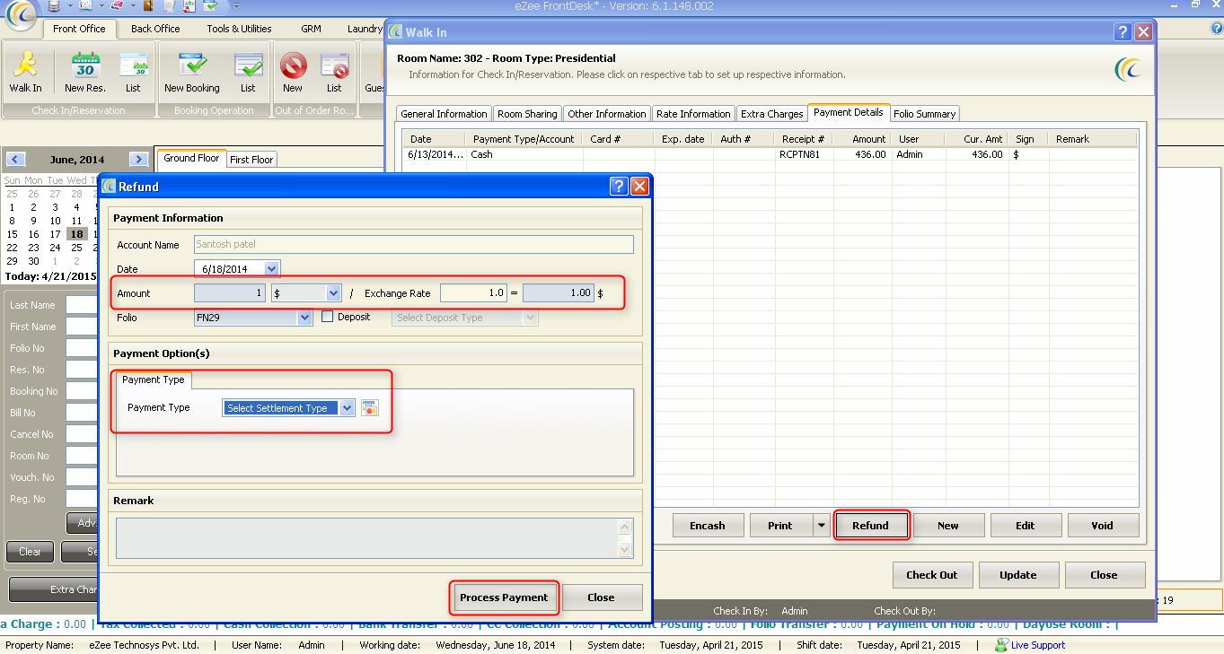Screen dimensions: 1224x654
Task: Click the Update button
Action: tap(1017, 575)
